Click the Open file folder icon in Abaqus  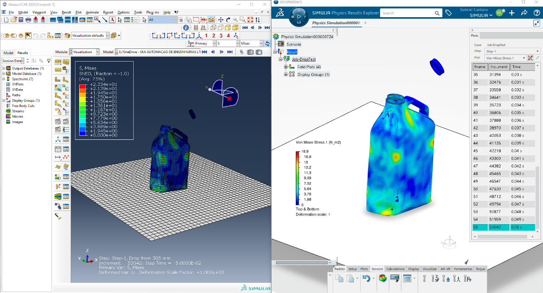[13, 20]
